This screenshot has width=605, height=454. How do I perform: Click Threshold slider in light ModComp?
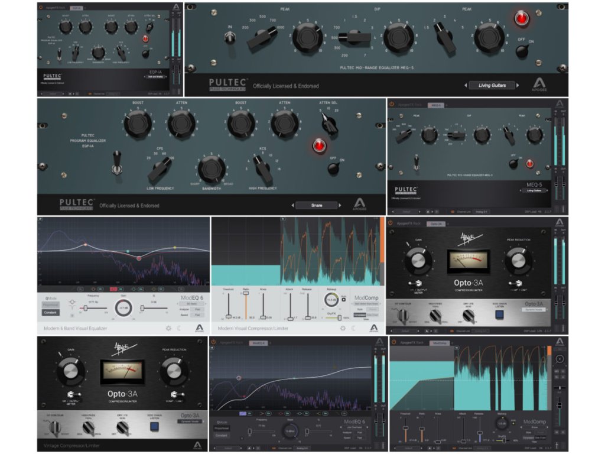[229, 306]
